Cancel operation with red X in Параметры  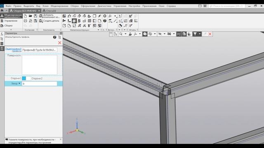tap(59, 43)
